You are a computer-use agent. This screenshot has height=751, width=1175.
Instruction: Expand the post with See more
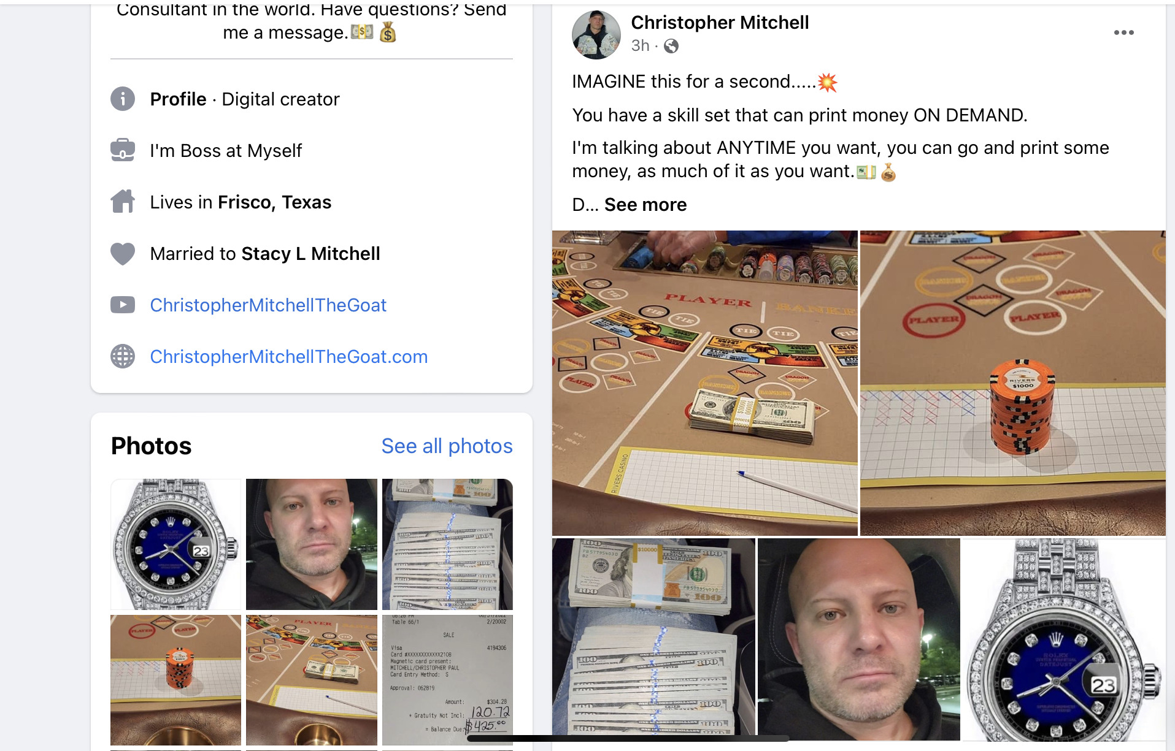[x=645, y=205]
